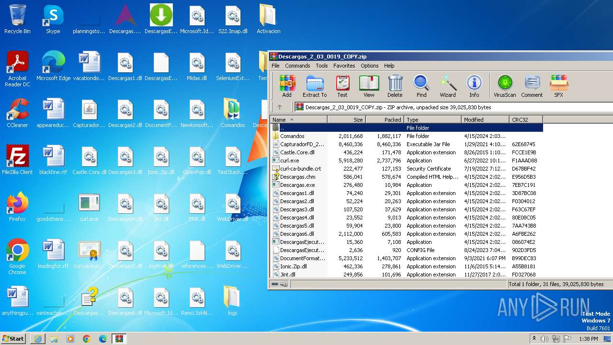Open the Commands menu
This screenshot has width=613, height=345.
pos(297,66)
